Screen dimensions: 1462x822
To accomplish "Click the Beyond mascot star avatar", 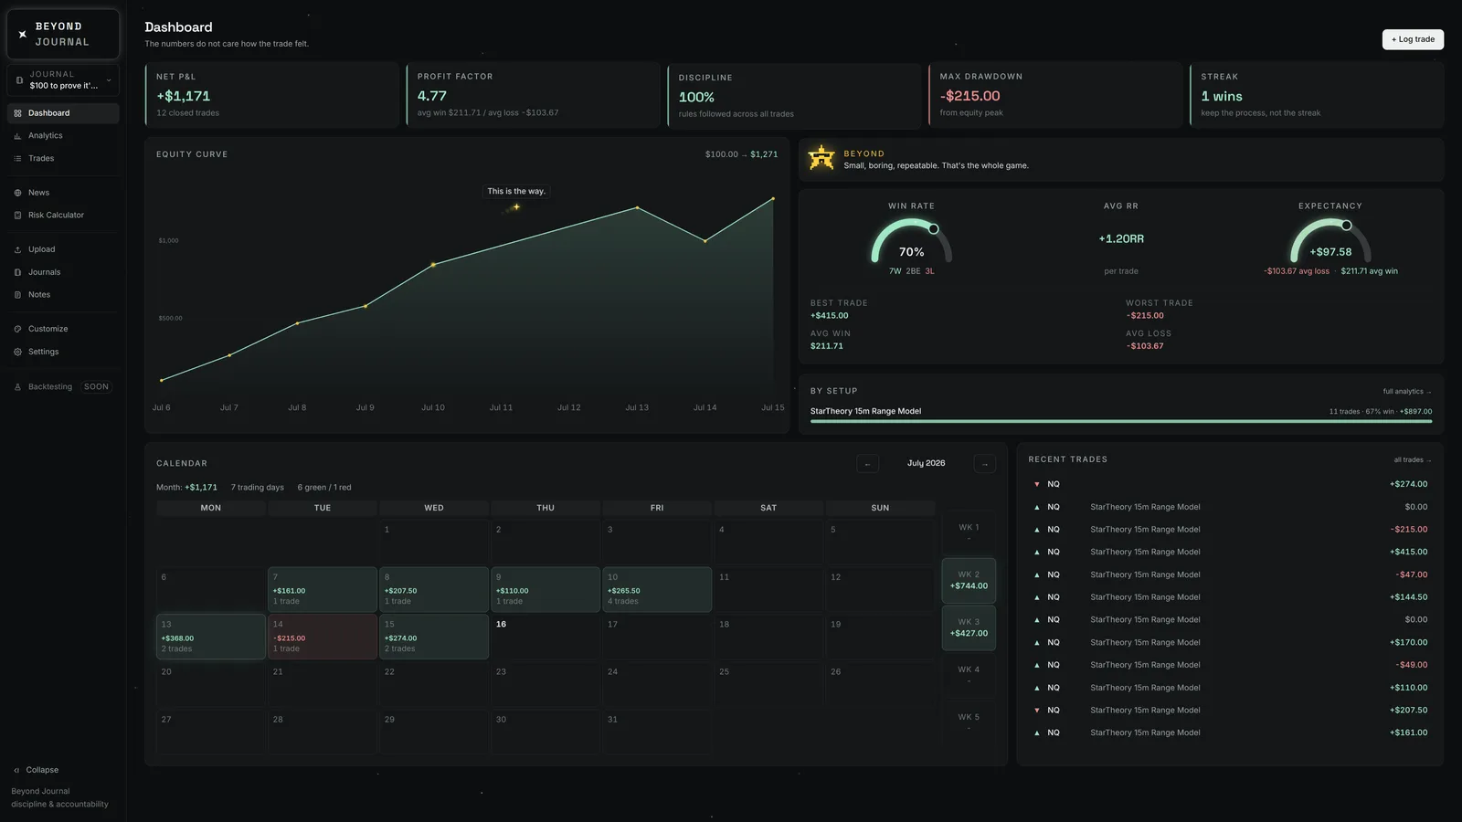I will (x=821, y=158).
